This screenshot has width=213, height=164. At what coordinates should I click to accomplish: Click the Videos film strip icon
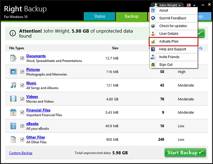(x=13, y=99)
